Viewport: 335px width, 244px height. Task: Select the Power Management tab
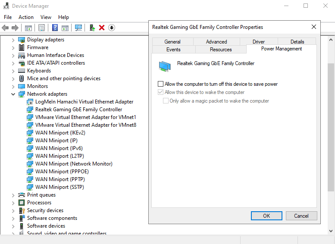(282, 49)
